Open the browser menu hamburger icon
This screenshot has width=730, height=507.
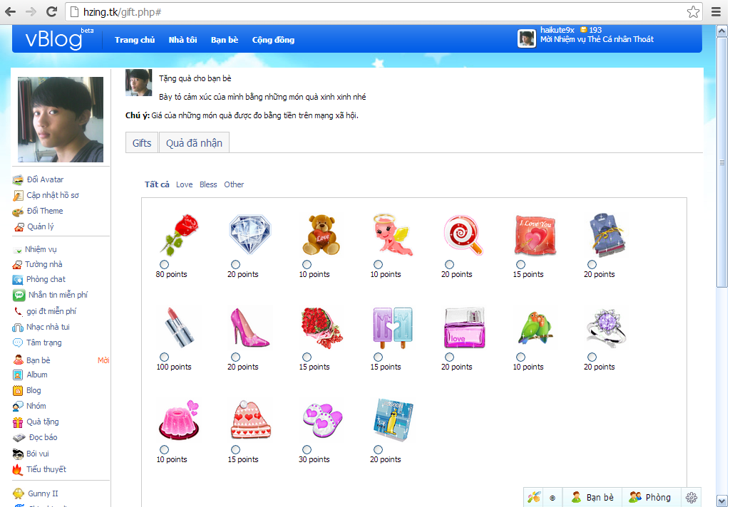point(716,11)
